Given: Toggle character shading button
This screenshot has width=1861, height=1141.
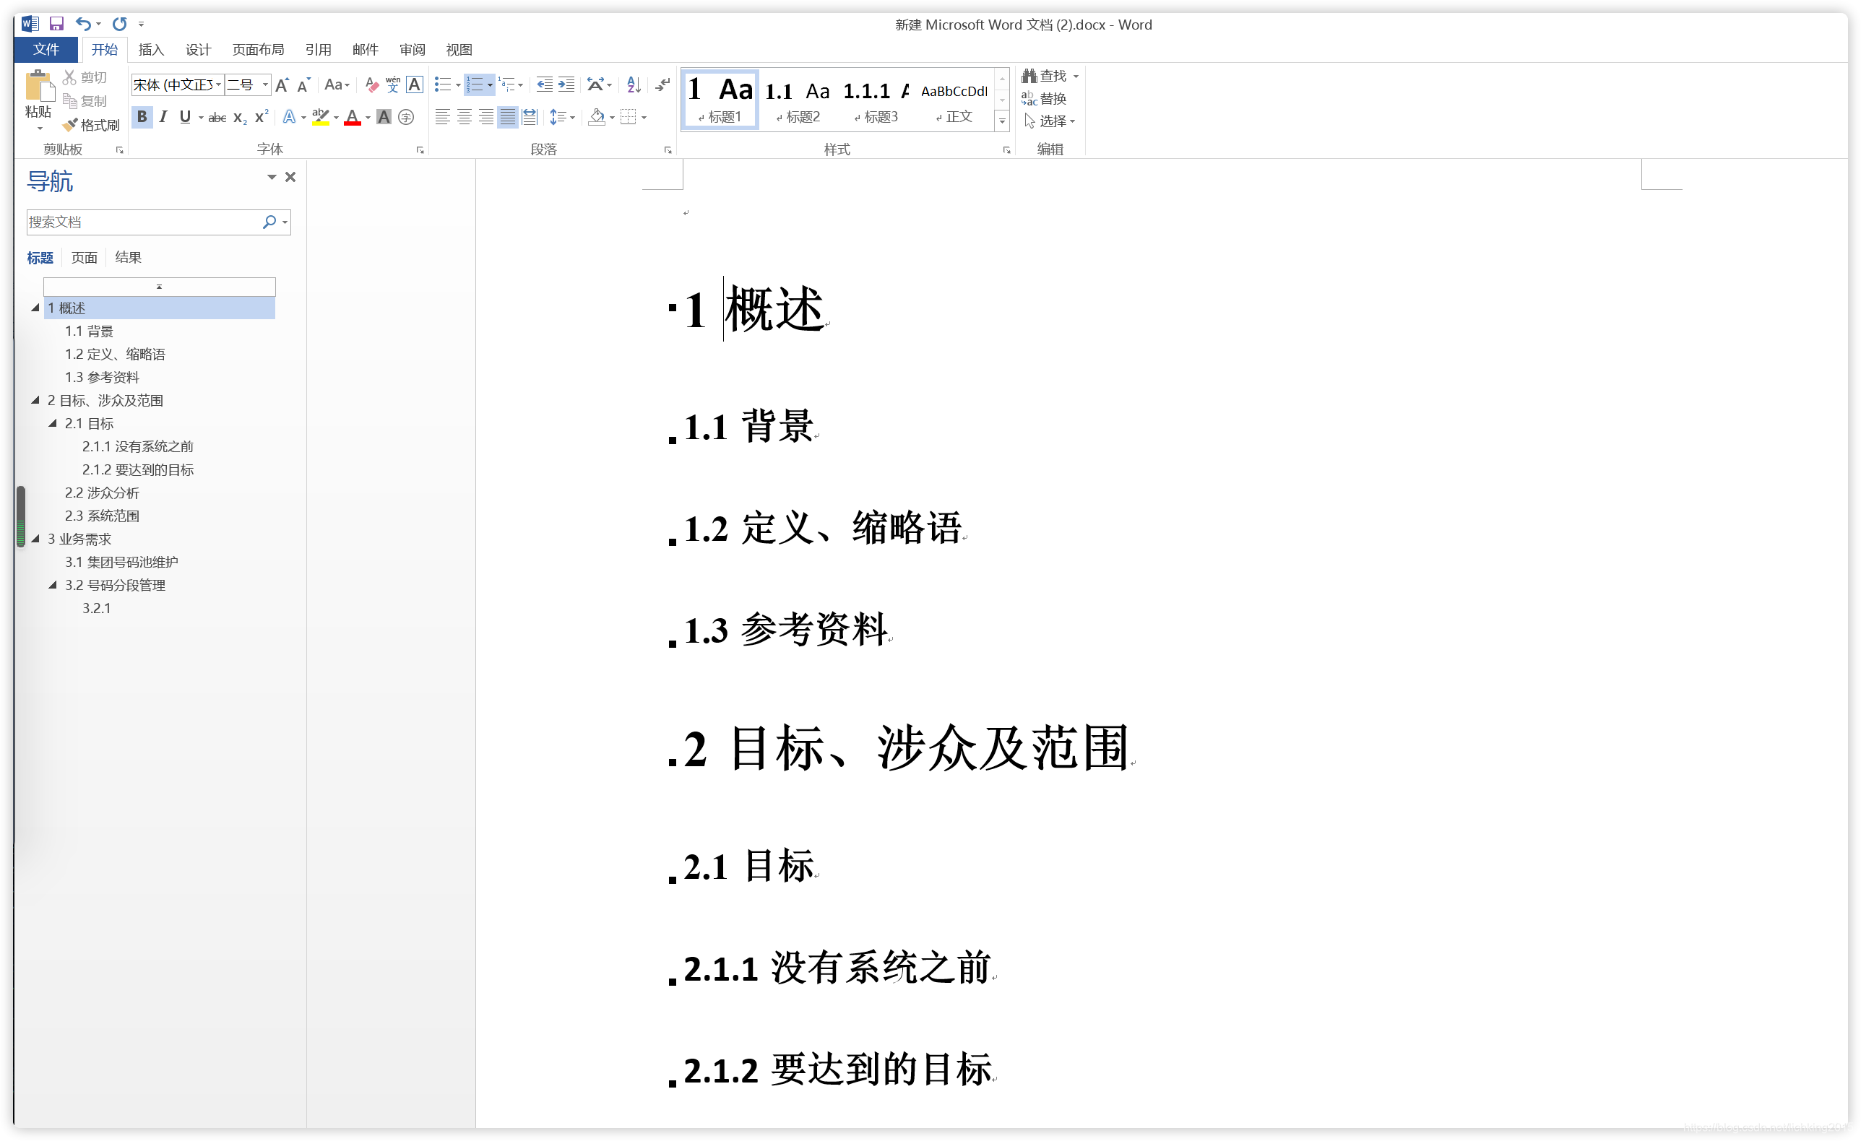Looking at the screenshot, I should click(x=384, y=117).
